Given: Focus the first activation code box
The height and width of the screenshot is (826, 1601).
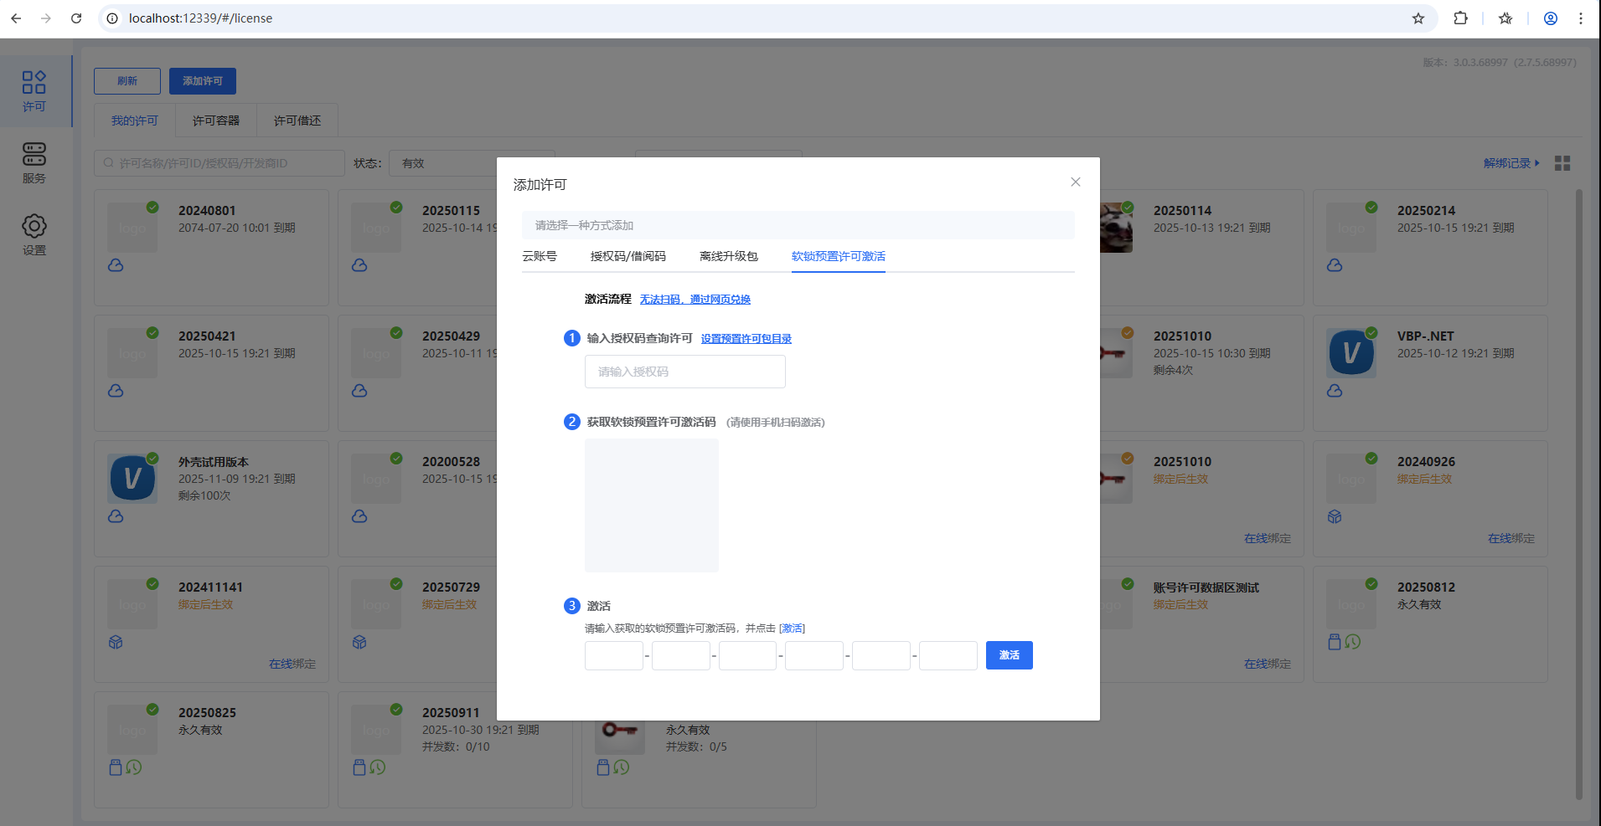Looking at the screenshot, I should [614, 655].
